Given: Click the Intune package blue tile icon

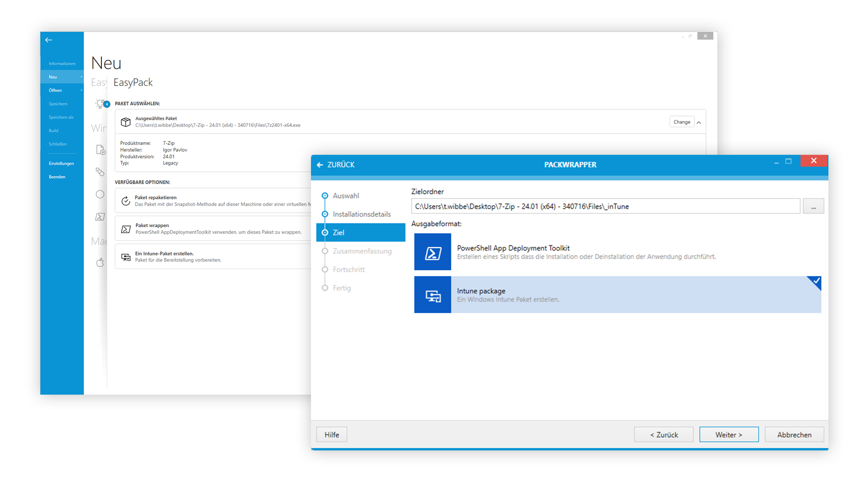Looking at the screenshot, I should 432,295.
